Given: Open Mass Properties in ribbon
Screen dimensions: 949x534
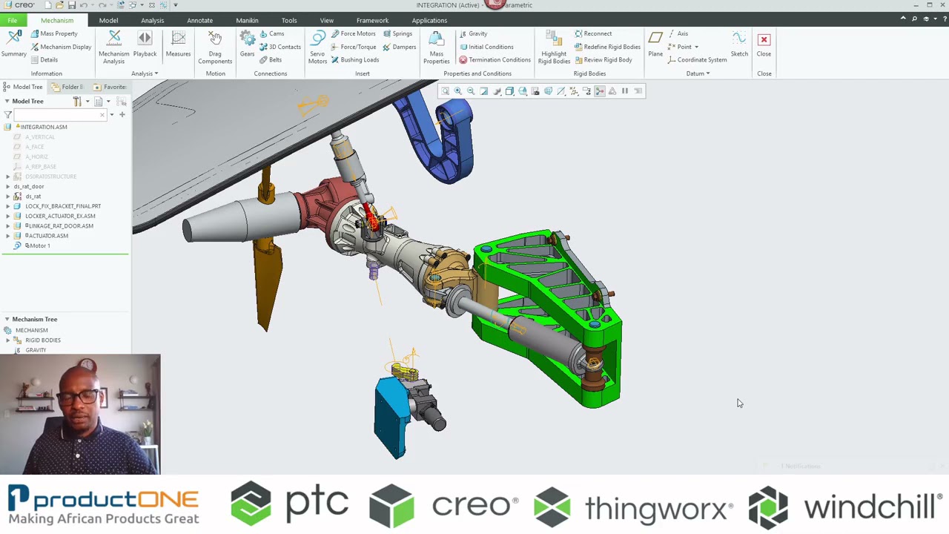Looking at the screenshot, I should 436,47.
